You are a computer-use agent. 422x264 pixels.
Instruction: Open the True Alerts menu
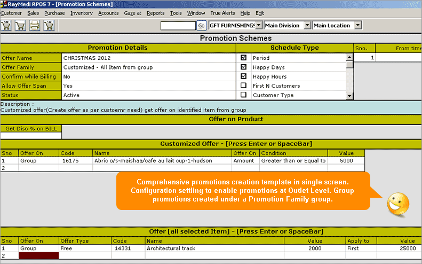[x=221, y=12]
